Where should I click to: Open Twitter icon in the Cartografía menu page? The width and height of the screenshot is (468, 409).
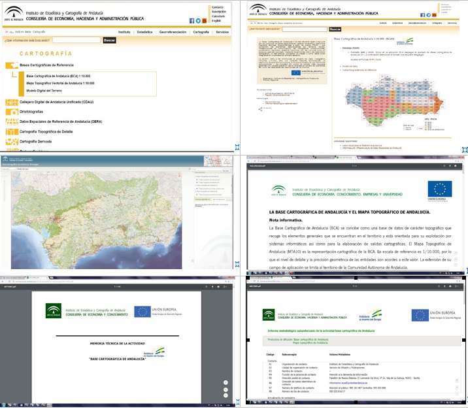click(x=198, y=21)
